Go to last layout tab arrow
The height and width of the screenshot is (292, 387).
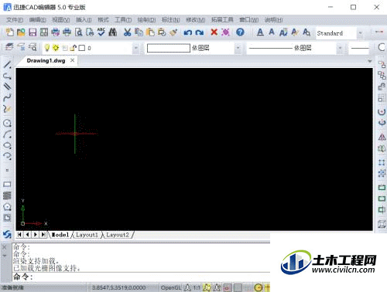[x=43, y=235]
